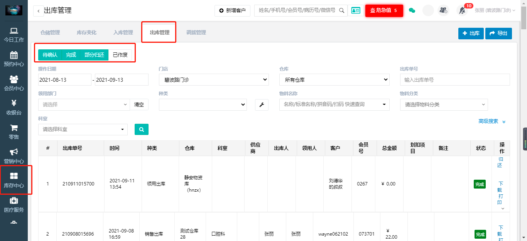Click order number 210911015700

(x=78, y=184)
